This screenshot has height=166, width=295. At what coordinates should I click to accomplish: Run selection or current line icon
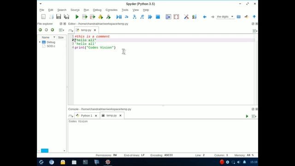click(100, 17)
